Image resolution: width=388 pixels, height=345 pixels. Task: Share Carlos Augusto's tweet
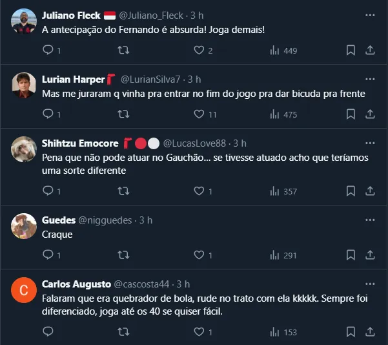pyautogui.click(x=370, y=331)
